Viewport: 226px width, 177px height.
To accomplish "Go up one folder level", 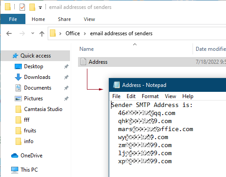I will click(x=42, y=34).
